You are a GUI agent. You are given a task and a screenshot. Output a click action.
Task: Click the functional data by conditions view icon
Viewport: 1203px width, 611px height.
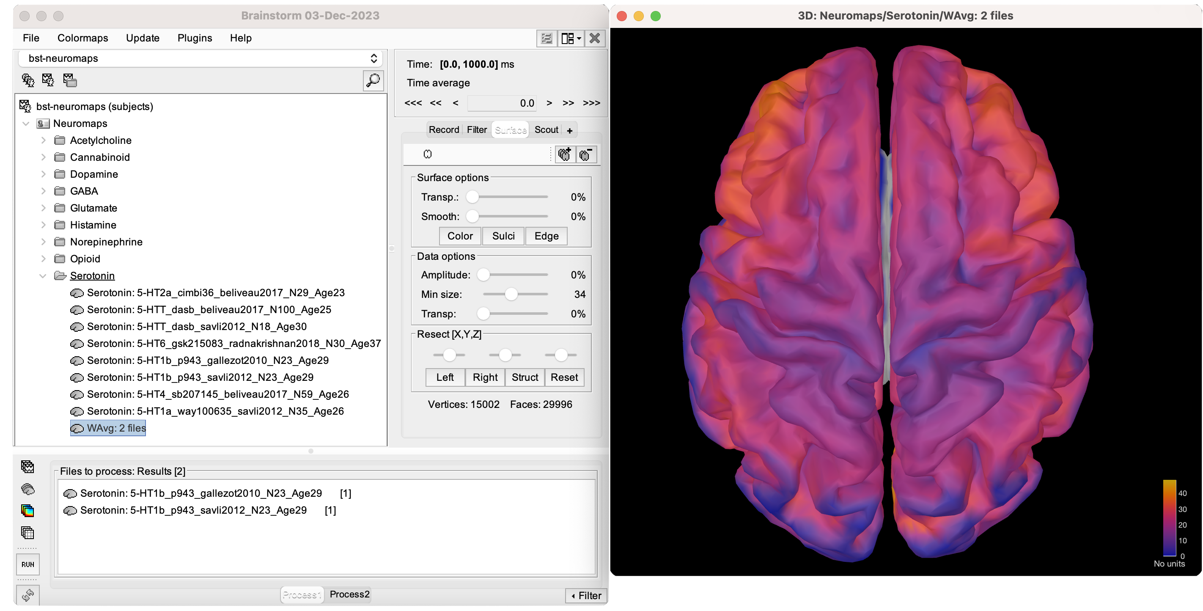click(x=70, y=80)
